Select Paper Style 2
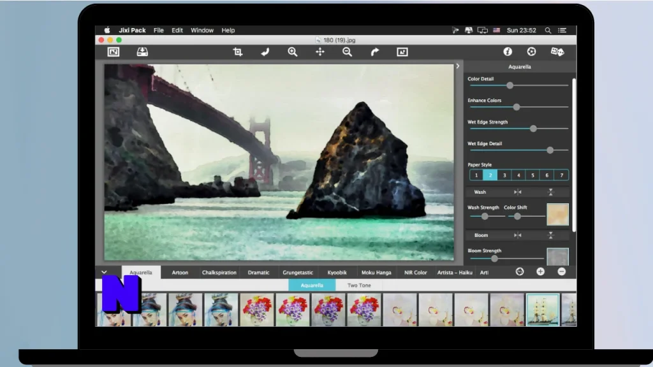 click(x=490, y=175)
